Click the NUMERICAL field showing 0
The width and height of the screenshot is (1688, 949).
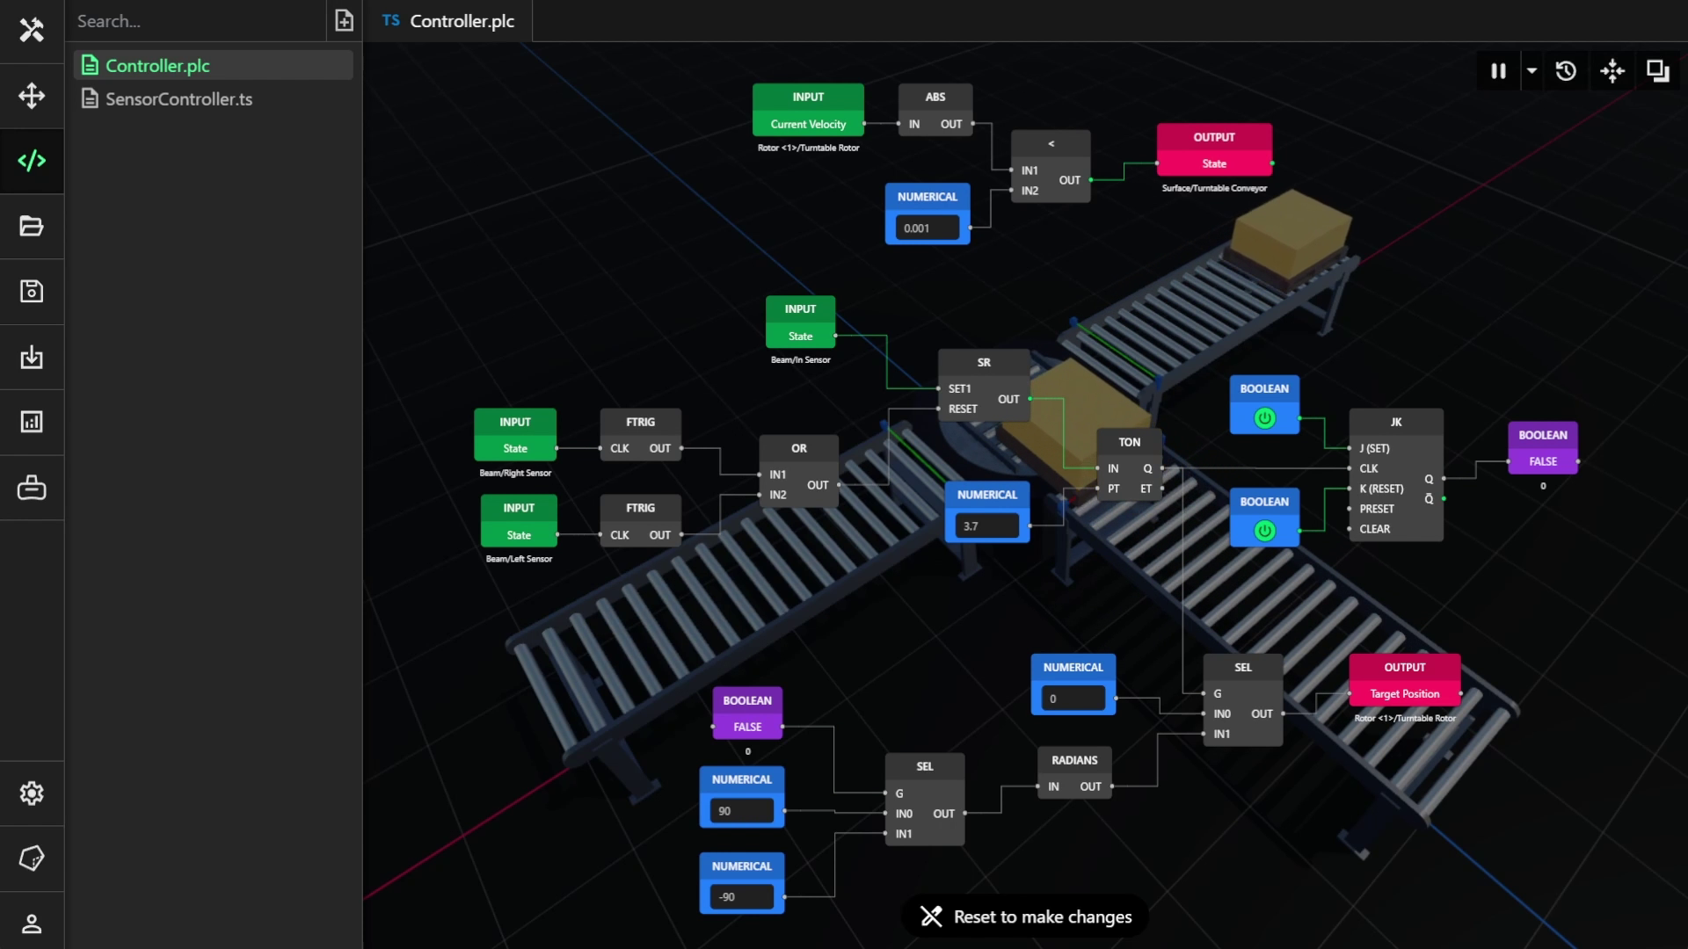[1073, 699]
